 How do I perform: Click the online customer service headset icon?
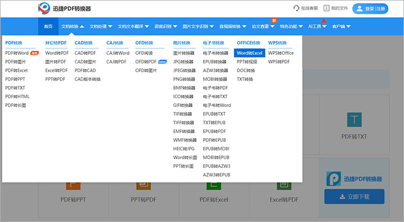coord(296,8)
